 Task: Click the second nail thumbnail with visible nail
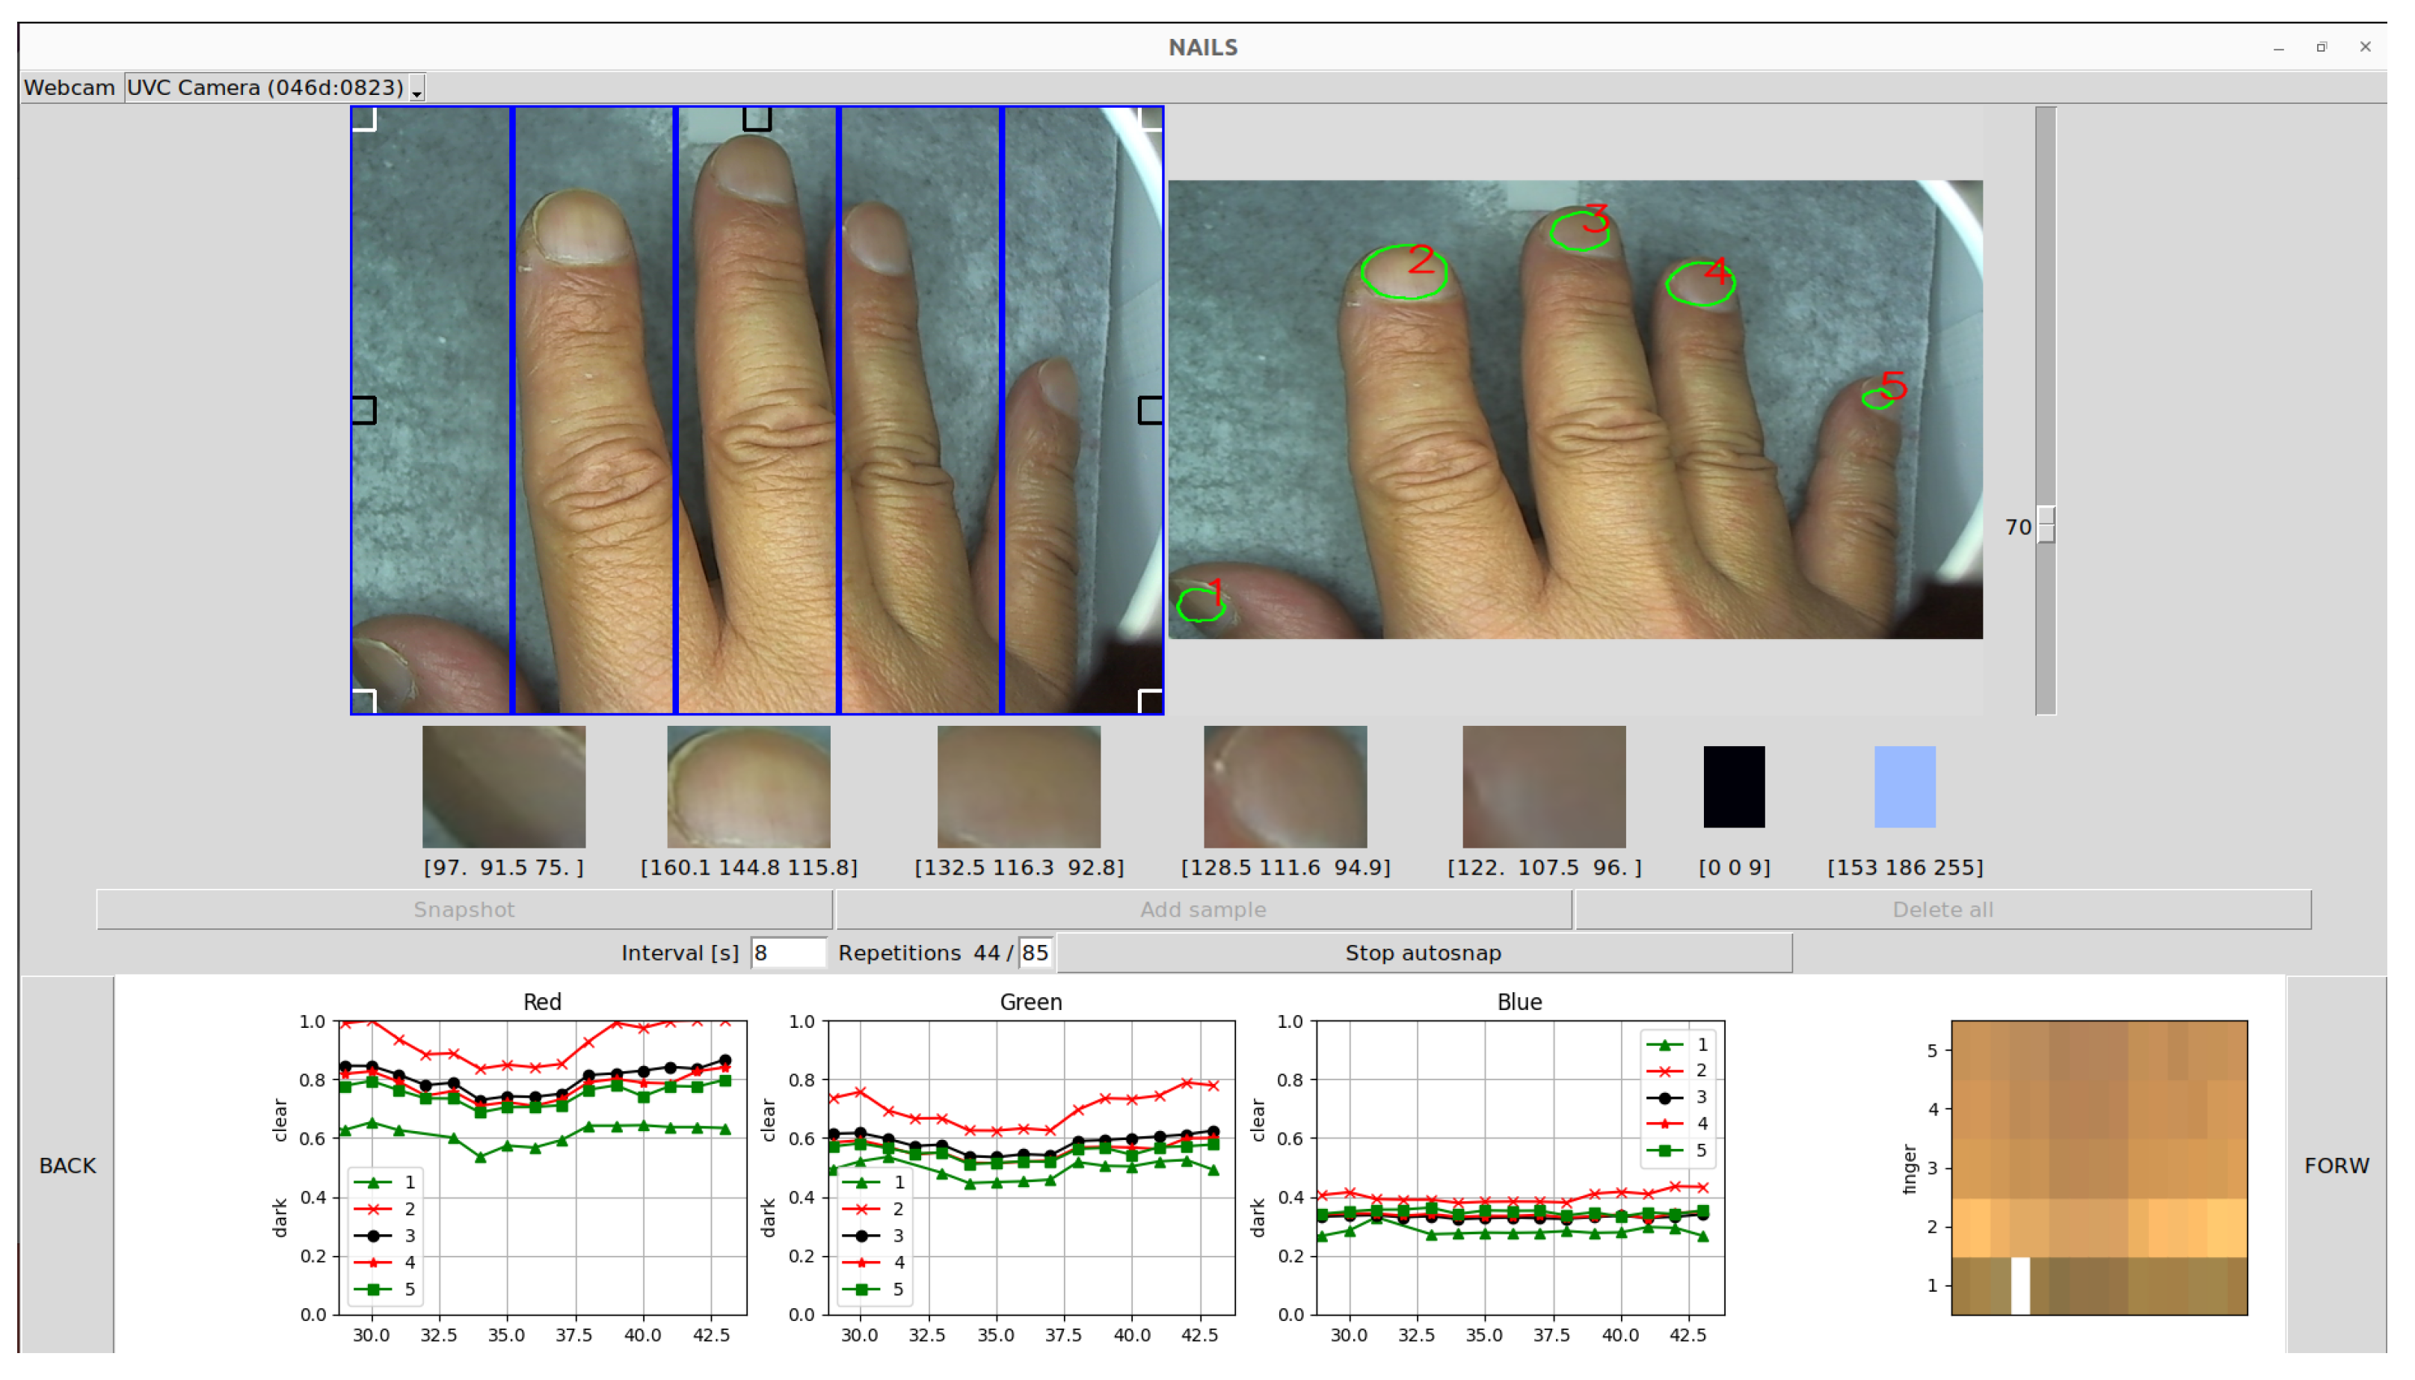coord(748,786)
